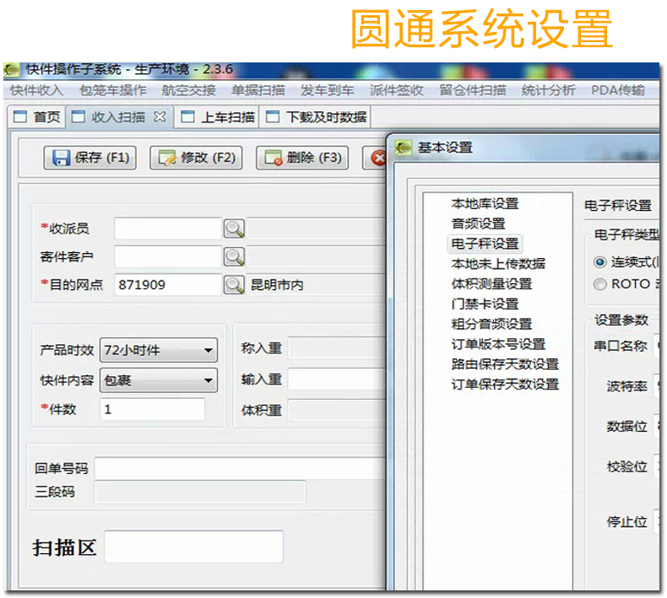This screenshot has height=598, width=667.
Task: Select 本地库设置 in settings list
Action: pos(485,203)
